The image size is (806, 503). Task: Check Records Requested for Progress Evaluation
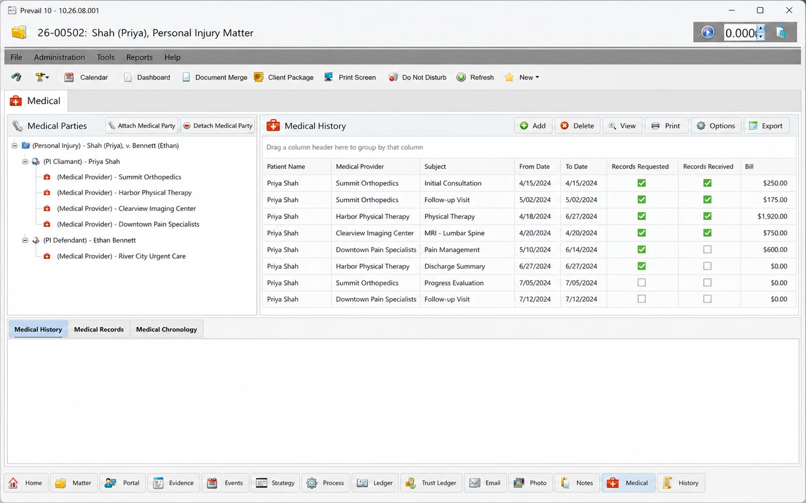coord(642,283)
